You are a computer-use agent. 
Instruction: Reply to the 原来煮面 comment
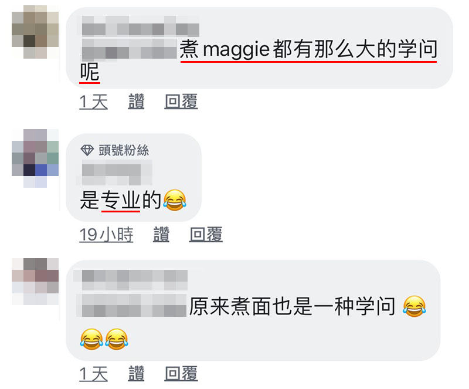coord(181,374)
